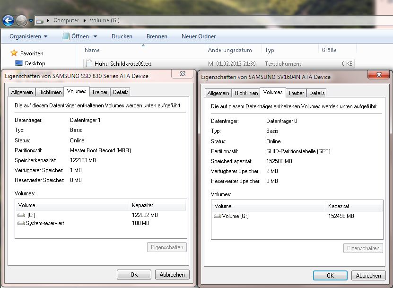Select Volumes tab in SSD 830 dialog
The image size is (393, 288).
point(77,91)
